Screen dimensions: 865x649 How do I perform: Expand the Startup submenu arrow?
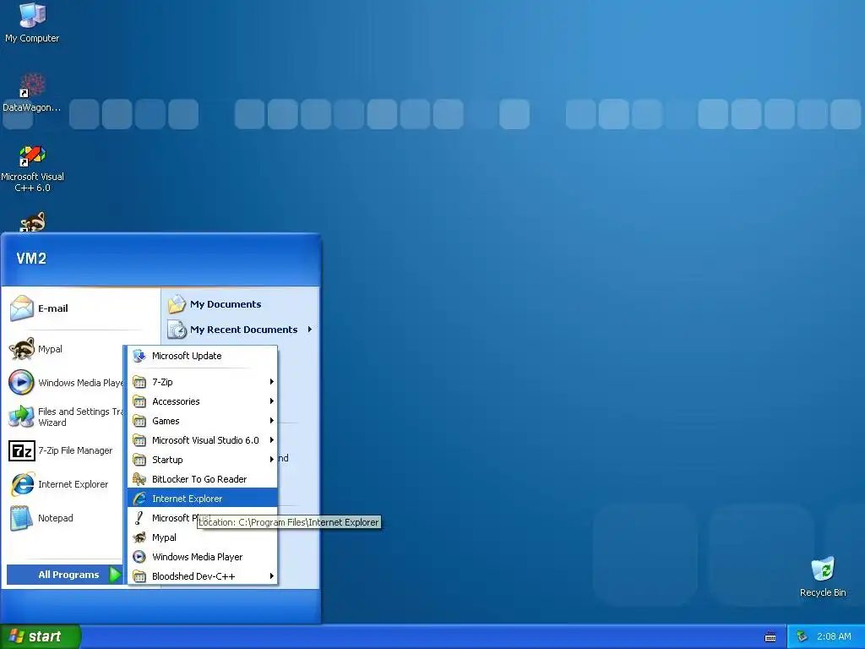[x=271, y=459]
